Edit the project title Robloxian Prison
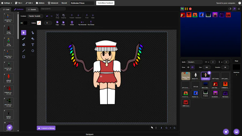 (x=82, y=3)
